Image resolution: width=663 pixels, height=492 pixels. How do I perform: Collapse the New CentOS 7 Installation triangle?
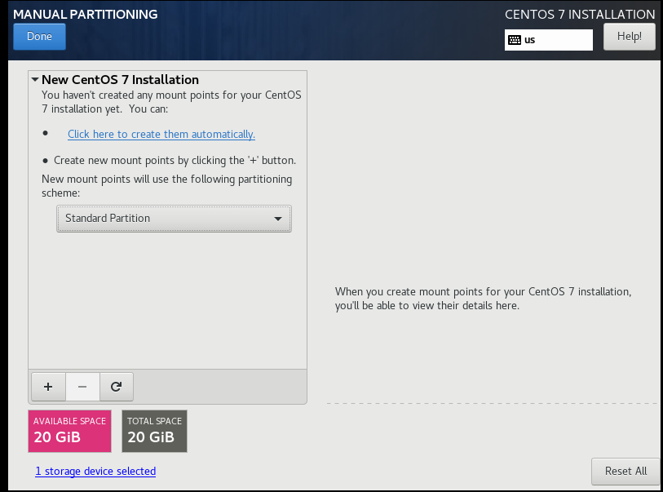[x=35, y=80]
